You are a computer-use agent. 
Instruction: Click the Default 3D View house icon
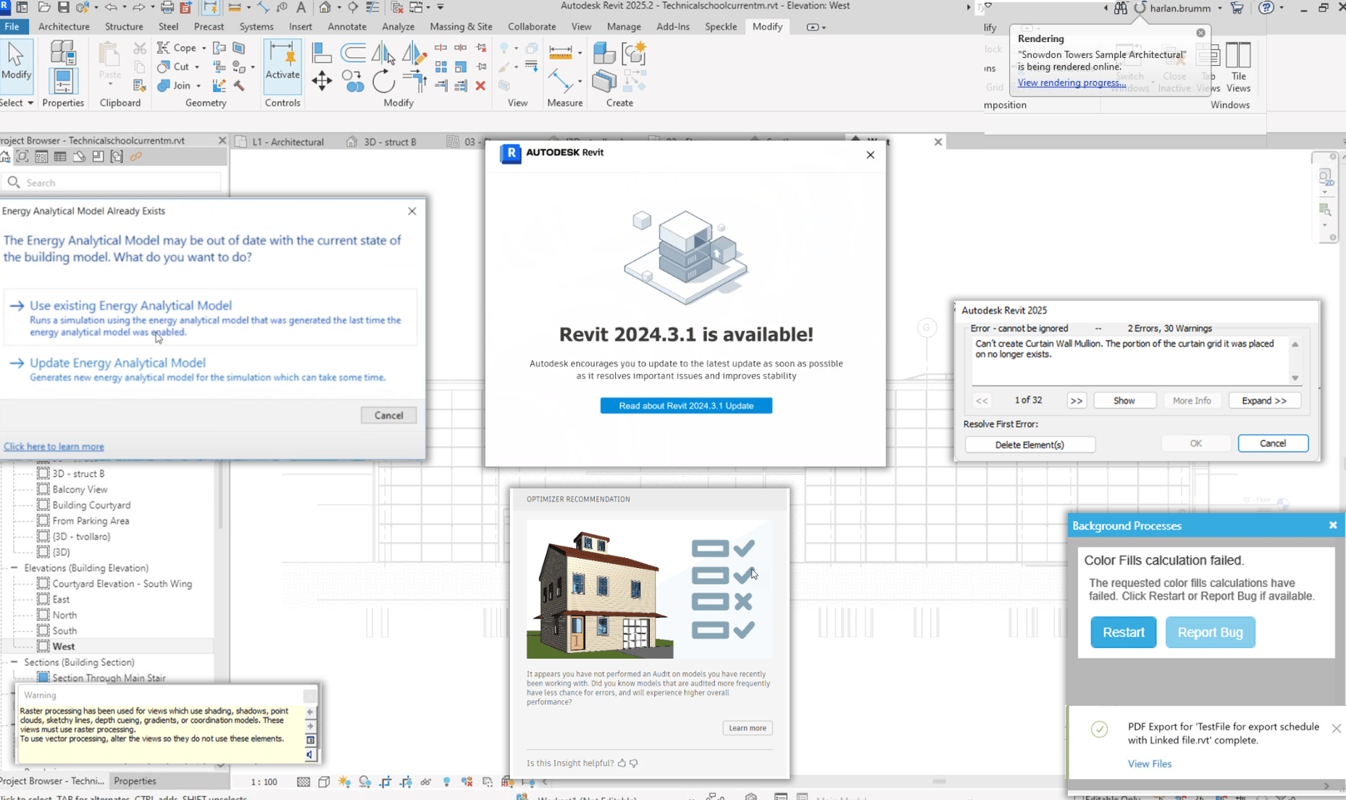325,7
